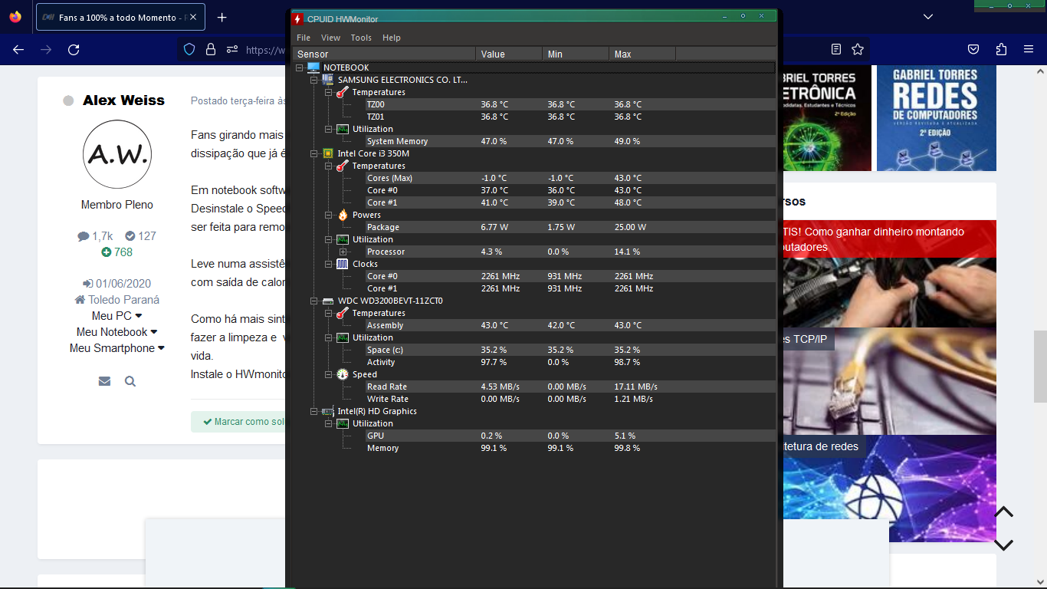Click the shield tracking protection icon
This screenshot has width=1047, height=589.
pos(189,49)
